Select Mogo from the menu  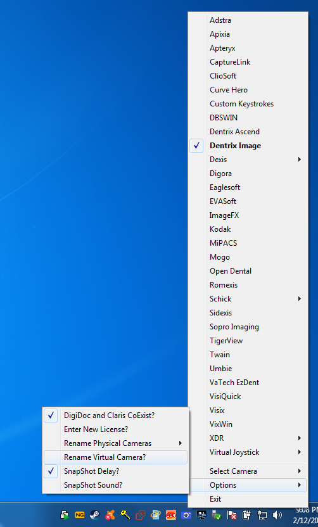248,257
